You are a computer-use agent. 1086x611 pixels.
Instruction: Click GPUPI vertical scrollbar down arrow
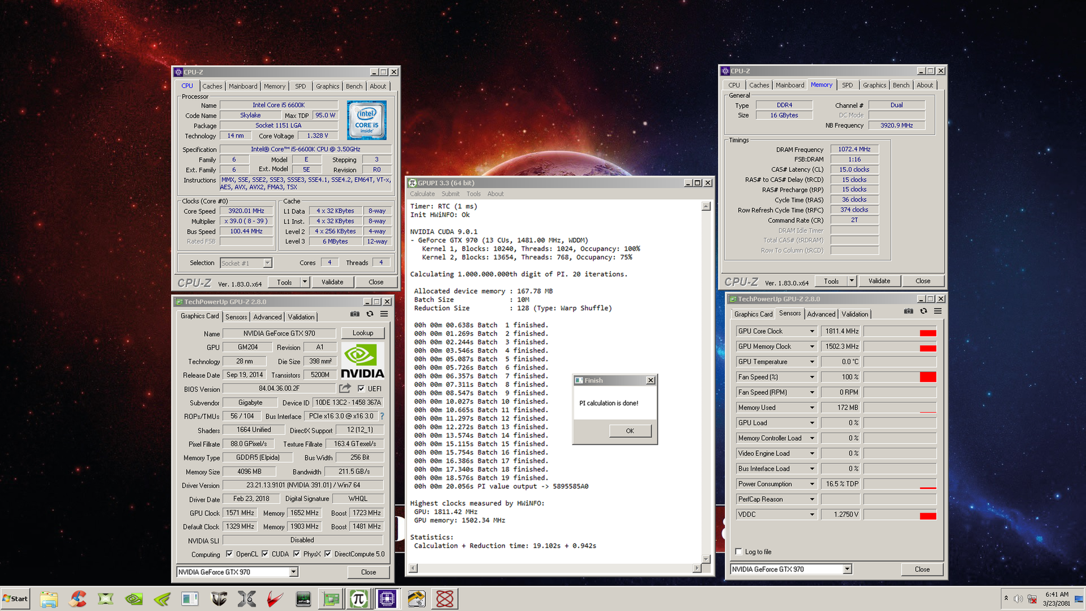point(706,559)
